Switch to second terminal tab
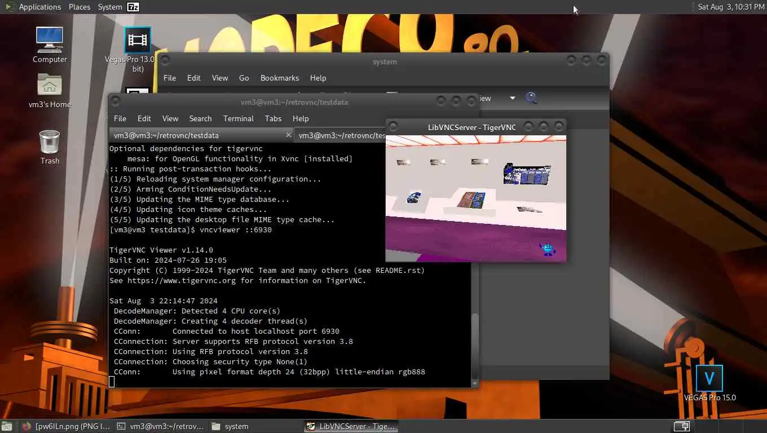Viewport: 767px width, 433px height. [341, 135]
